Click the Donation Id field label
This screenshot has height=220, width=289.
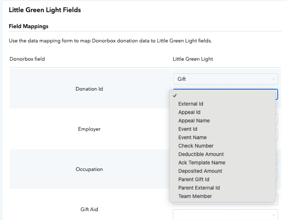coord(89,89)
